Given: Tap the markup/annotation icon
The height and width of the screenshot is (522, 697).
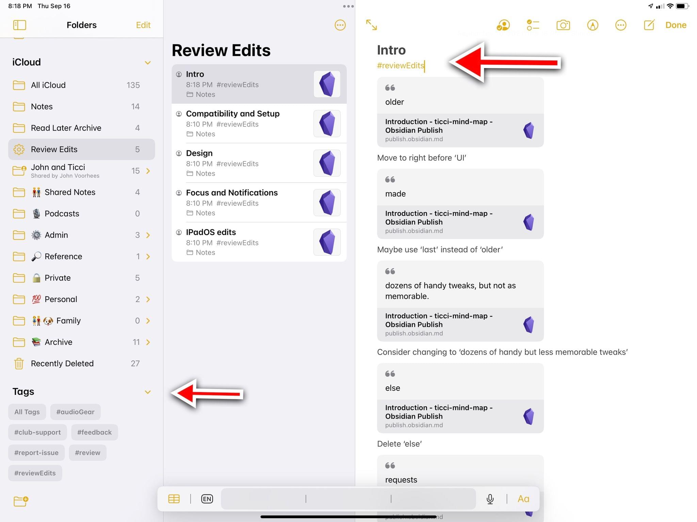Looking at the screenshot, I should (x=591, y=25).
